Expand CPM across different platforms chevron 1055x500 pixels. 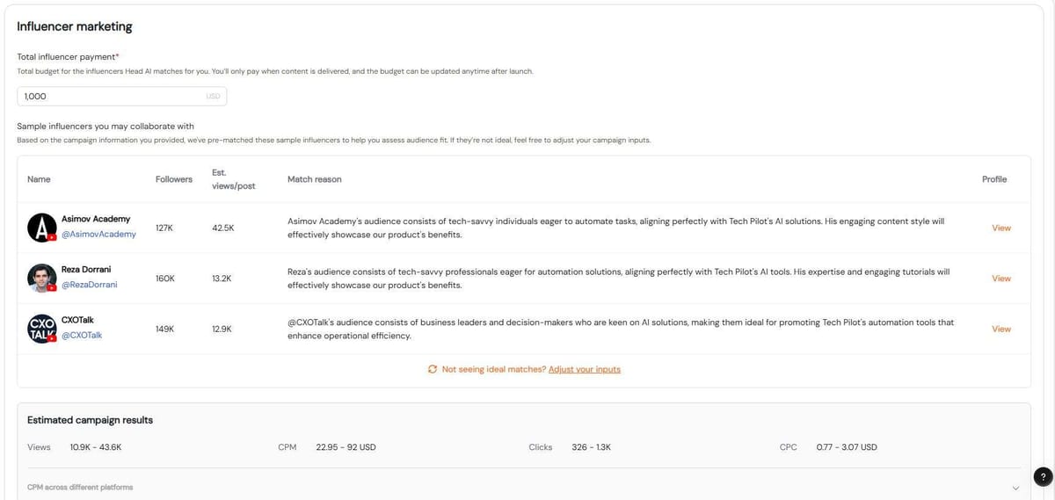coord(1015,488)
